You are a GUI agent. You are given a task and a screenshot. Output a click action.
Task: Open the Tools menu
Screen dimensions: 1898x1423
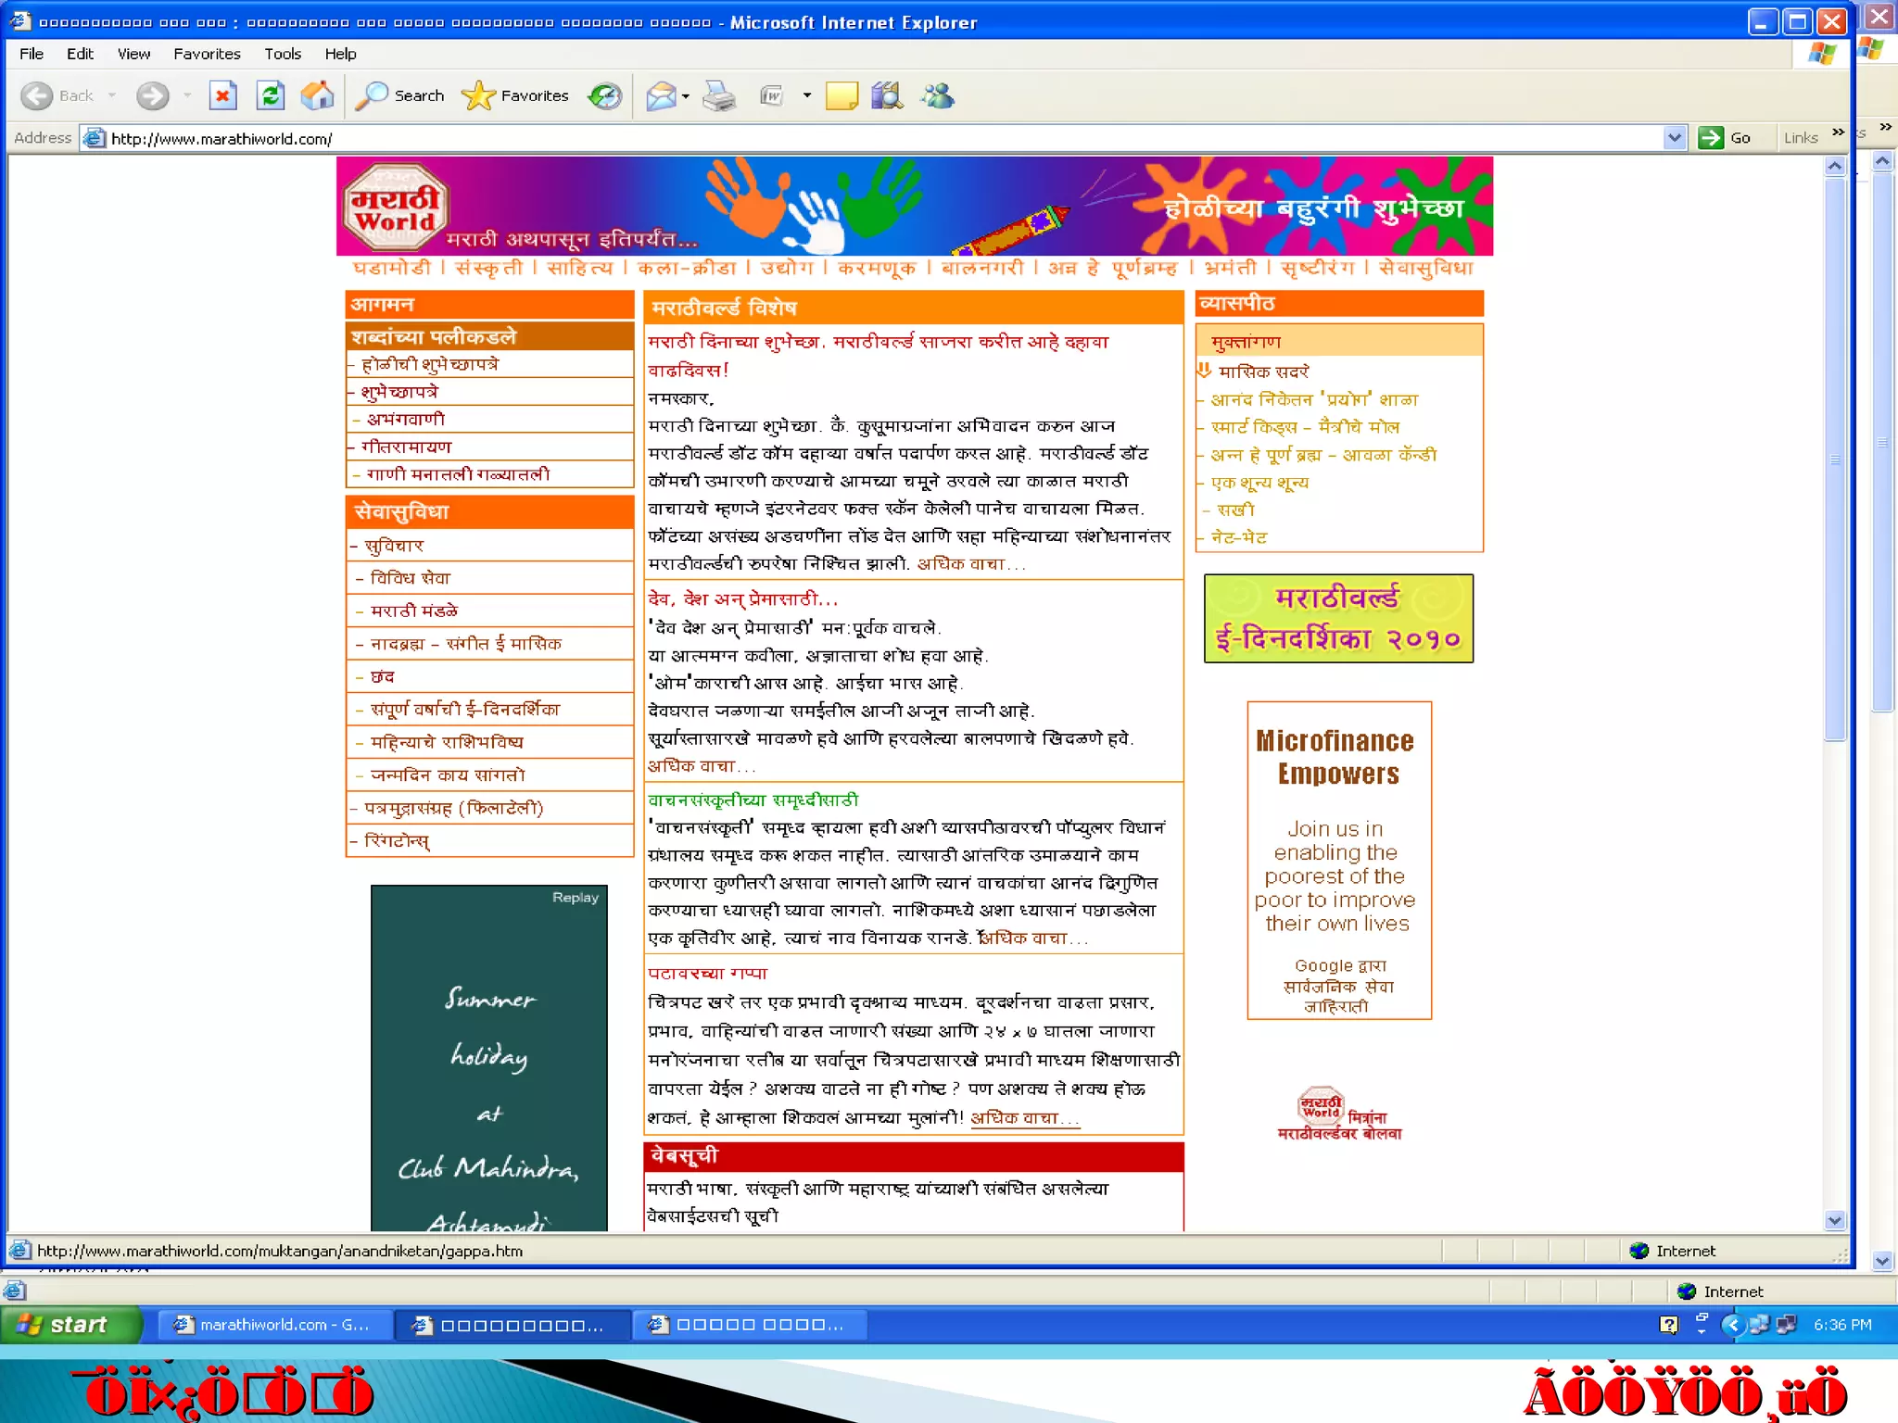click(x=282, y=54)
